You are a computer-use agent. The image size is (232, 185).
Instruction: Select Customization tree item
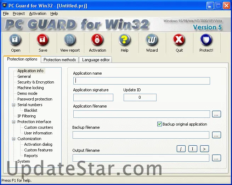click(29, 139)
